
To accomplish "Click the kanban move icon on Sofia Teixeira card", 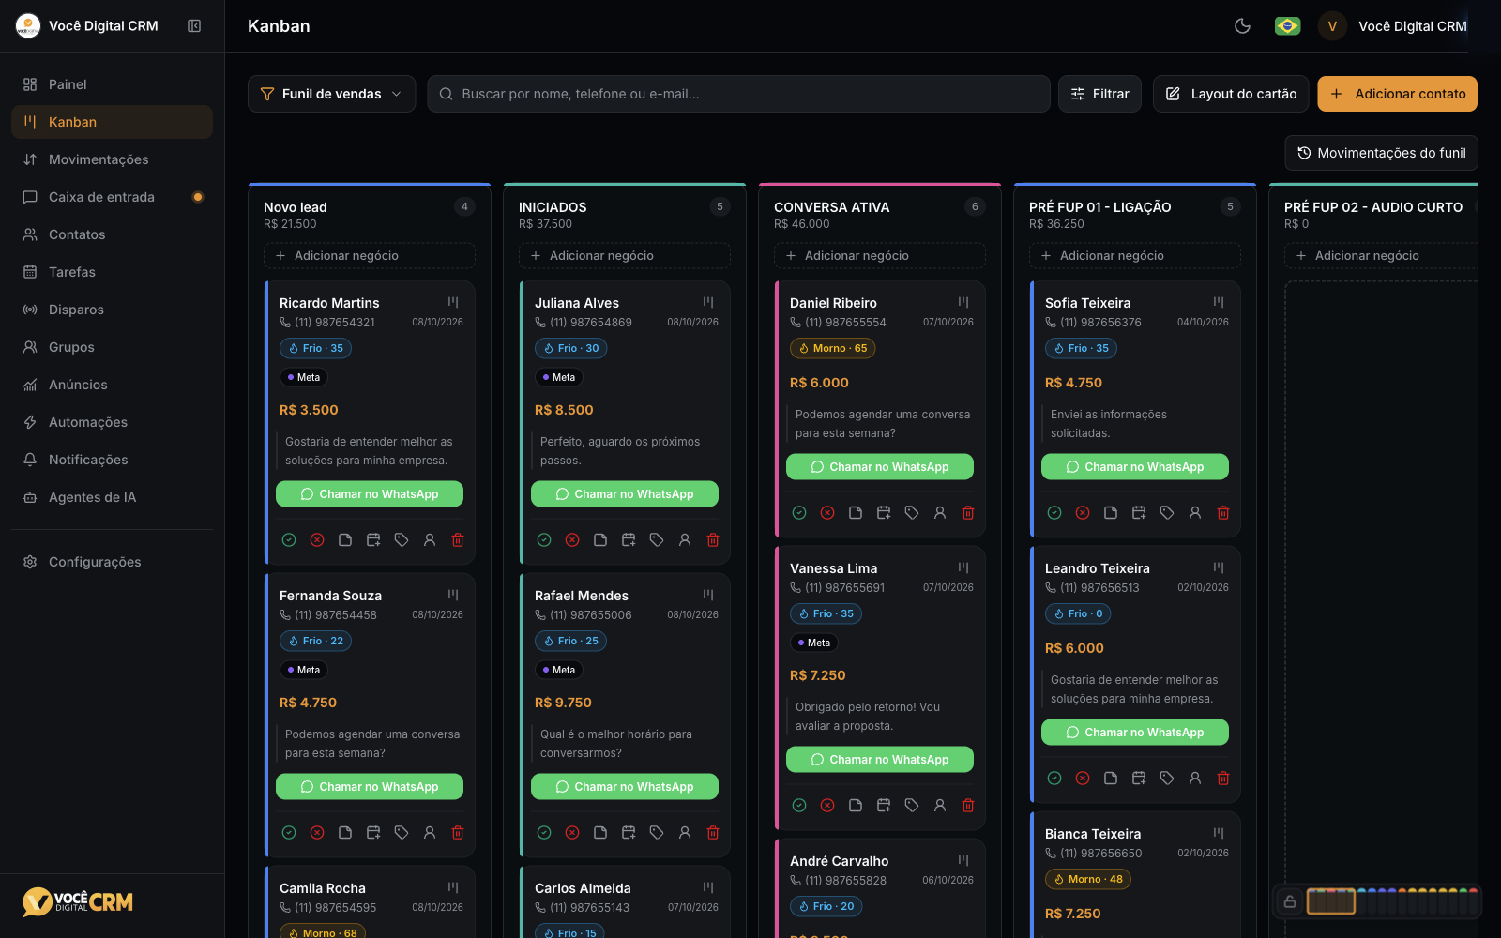I will 1219,302.
